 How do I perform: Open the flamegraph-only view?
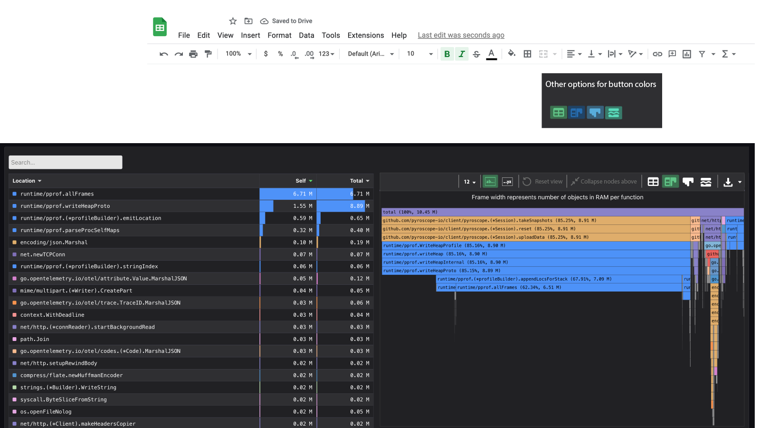point(688,181)
